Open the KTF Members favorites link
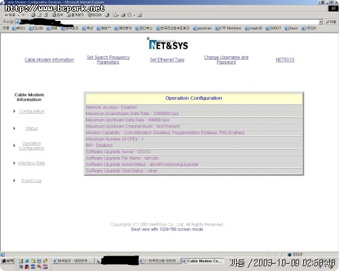339x271 pixels. [228, 28]
